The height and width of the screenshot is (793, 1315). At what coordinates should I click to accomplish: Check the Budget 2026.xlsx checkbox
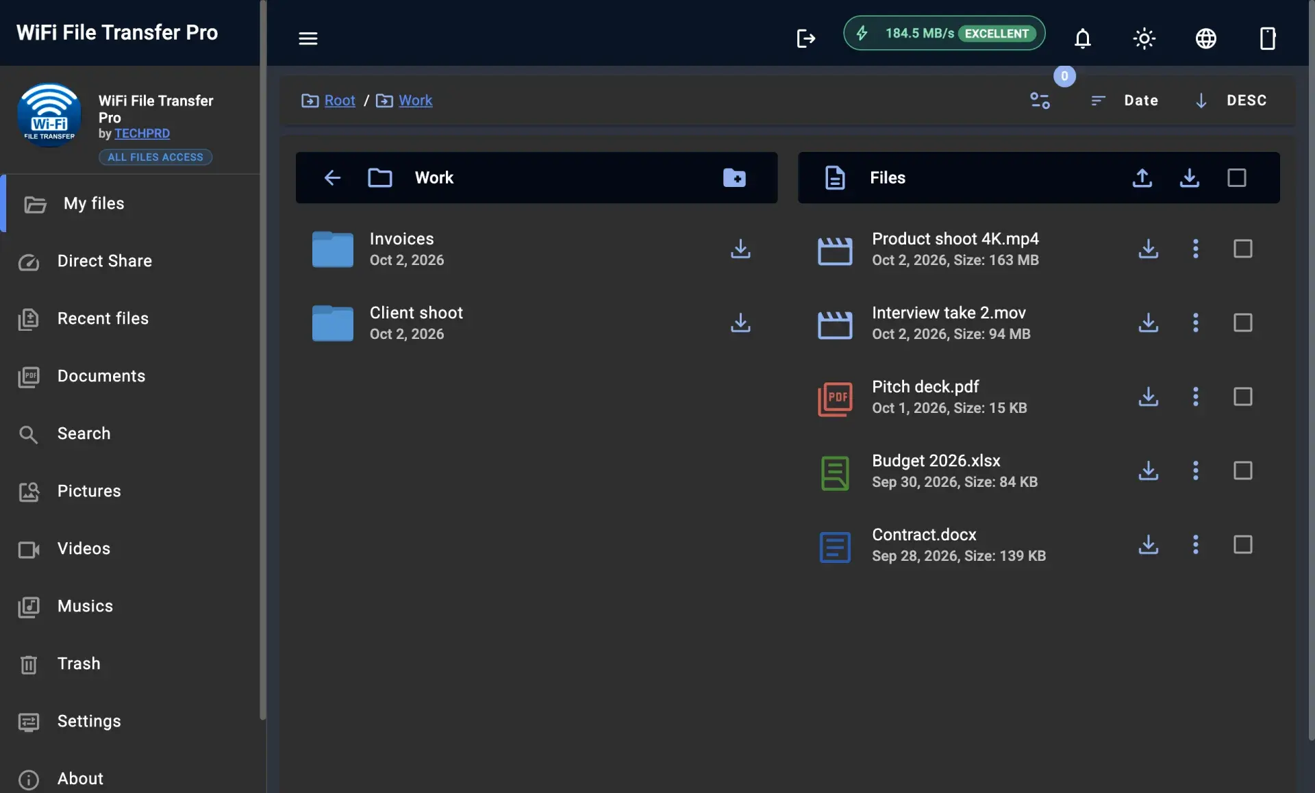[1242, 470]
